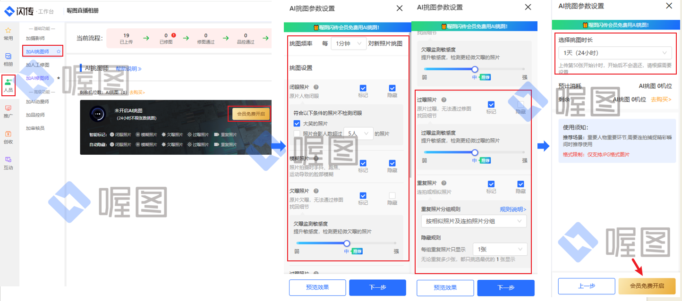
Task: Click gift icon in banner above 选择挑图时长
Action: [585, 25]
